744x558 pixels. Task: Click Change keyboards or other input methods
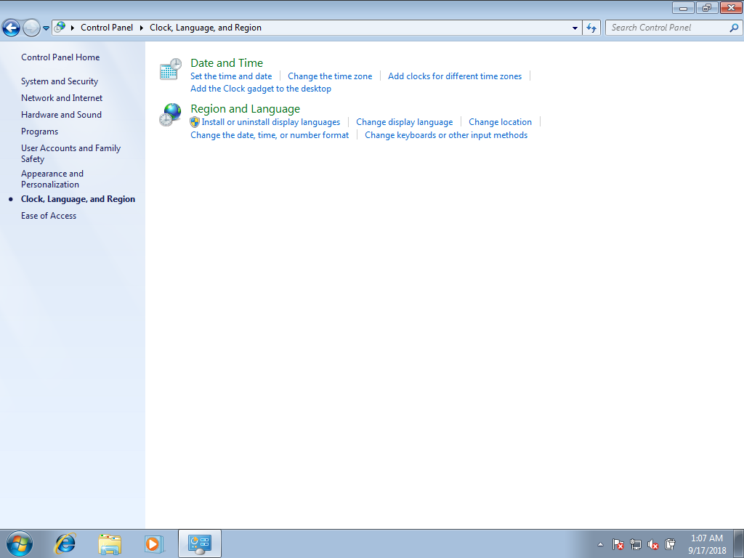(x=446, y=135)
